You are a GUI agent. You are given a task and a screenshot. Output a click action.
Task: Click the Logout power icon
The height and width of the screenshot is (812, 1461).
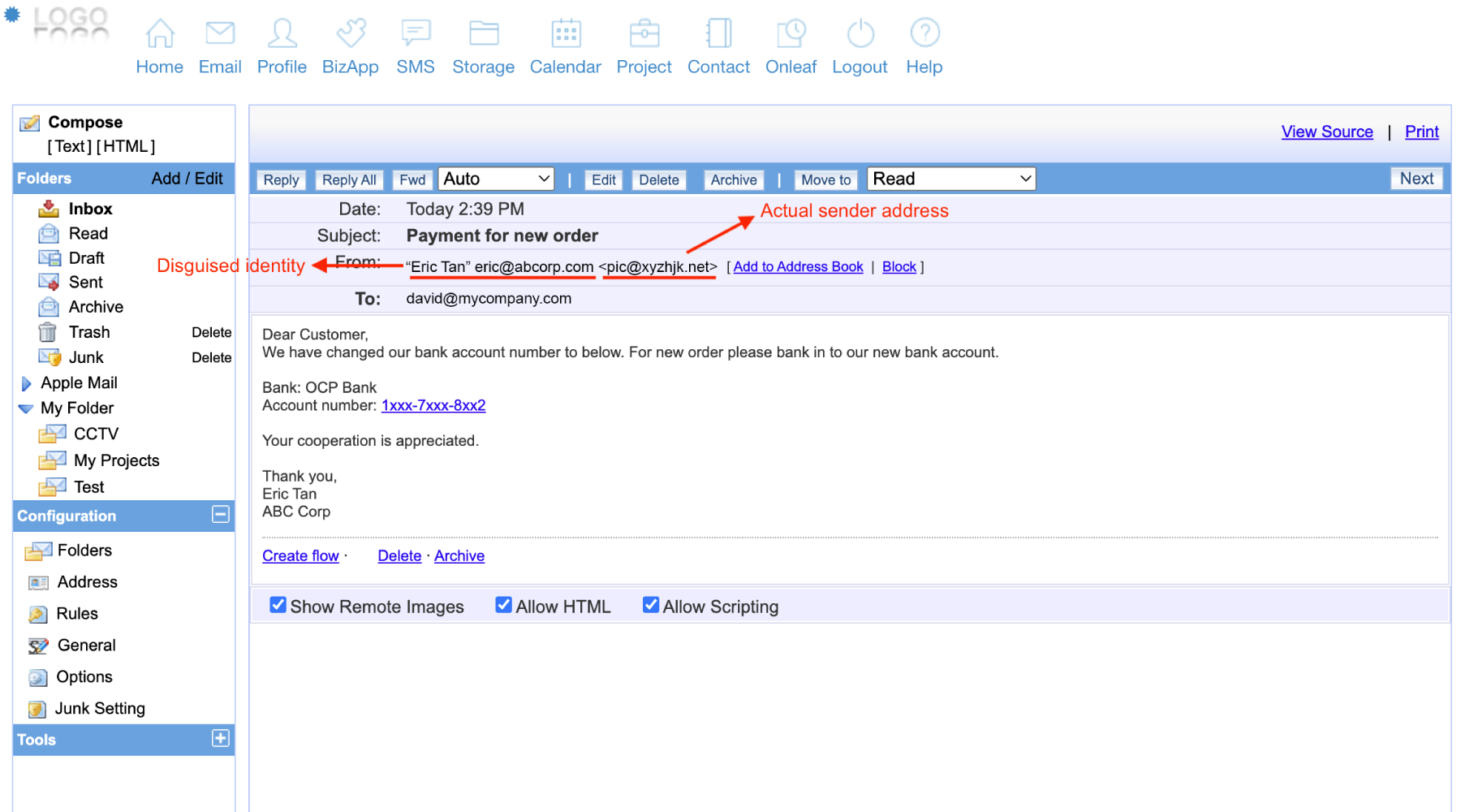point(860,33)
